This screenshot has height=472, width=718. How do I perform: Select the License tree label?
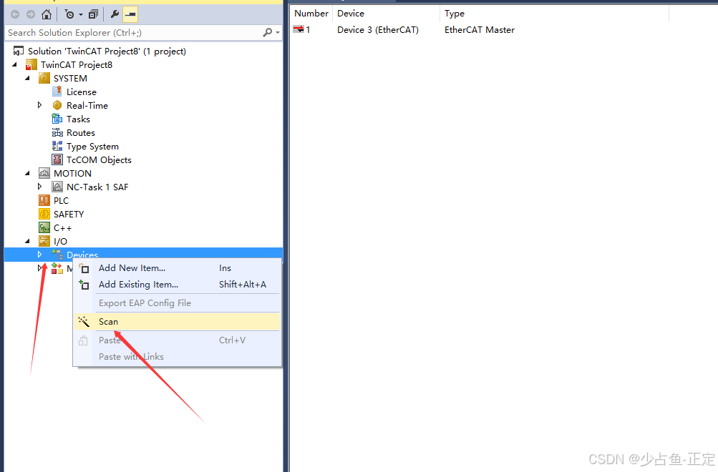(82, 92)
